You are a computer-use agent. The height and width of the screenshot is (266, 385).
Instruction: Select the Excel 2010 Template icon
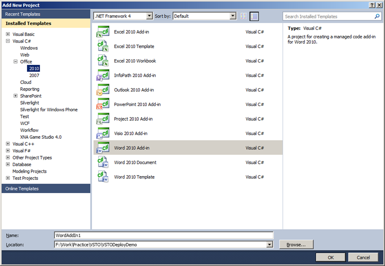tap(103, 46)
